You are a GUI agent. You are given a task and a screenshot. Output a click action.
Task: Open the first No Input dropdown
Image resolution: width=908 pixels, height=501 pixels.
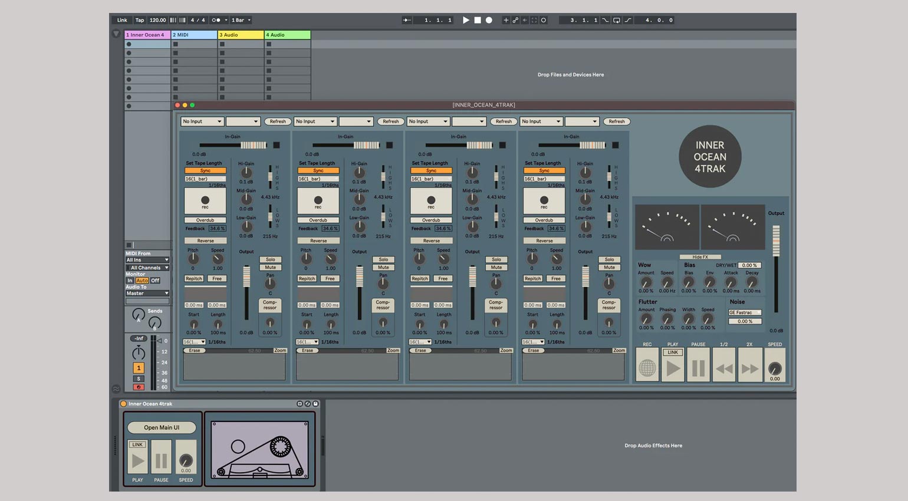click(202, 121)
